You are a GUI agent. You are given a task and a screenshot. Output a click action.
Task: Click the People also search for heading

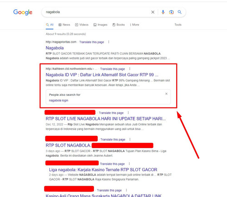[64, 95]
